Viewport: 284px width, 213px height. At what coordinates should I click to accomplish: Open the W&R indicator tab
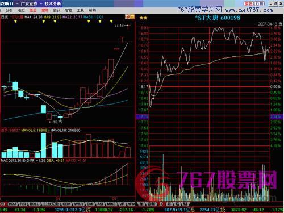(78, 204)
